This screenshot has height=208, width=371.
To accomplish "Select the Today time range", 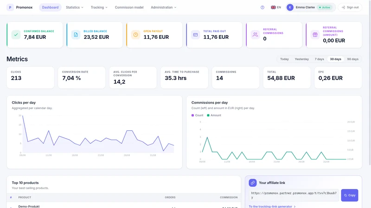I will tap(284, 59).
